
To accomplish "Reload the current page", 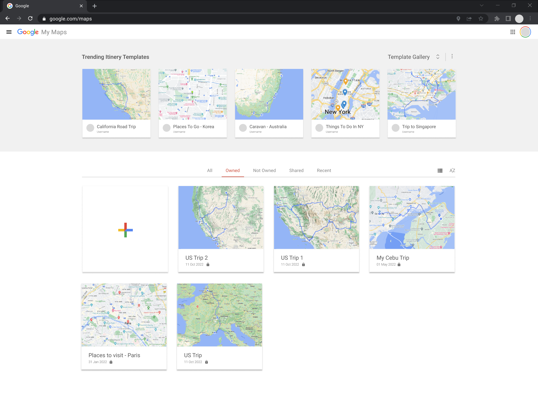I will pyautogui.click(x=30, y=18).
